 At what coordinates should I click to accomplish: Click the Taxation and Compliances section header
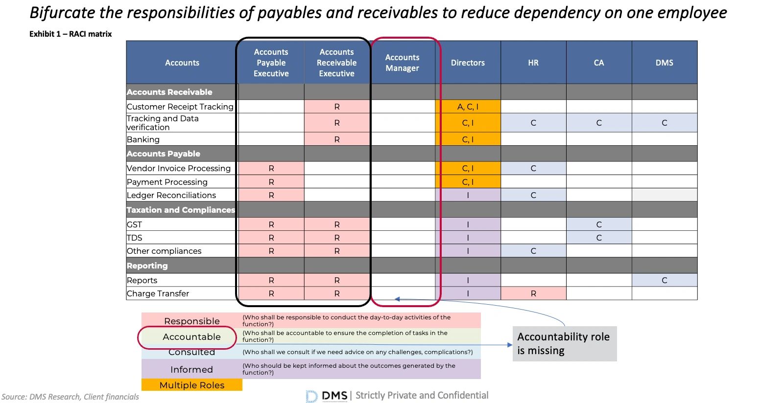181,210
